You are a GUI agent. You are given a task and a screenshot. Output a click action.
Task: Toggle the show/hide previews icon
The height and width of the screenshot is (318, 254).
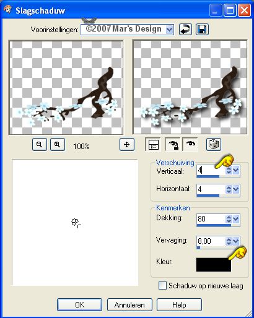153,144
